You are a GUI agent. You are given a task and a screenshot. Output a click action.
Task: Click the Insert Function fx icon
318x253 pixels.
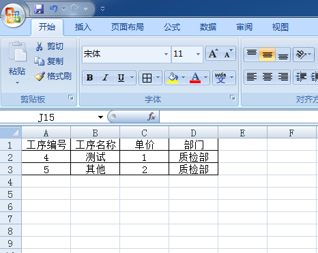pyautogui.click(x=151, y=117)
